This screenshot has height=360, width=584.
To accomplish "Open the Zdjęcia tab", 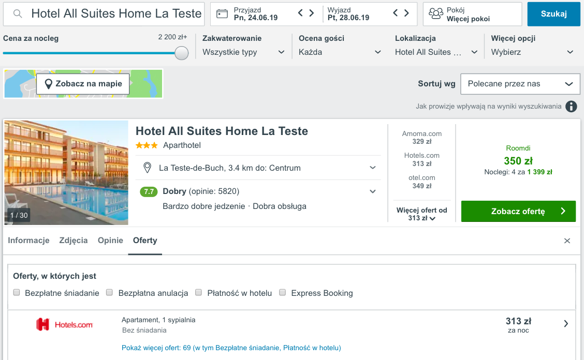I will [74, 241].
